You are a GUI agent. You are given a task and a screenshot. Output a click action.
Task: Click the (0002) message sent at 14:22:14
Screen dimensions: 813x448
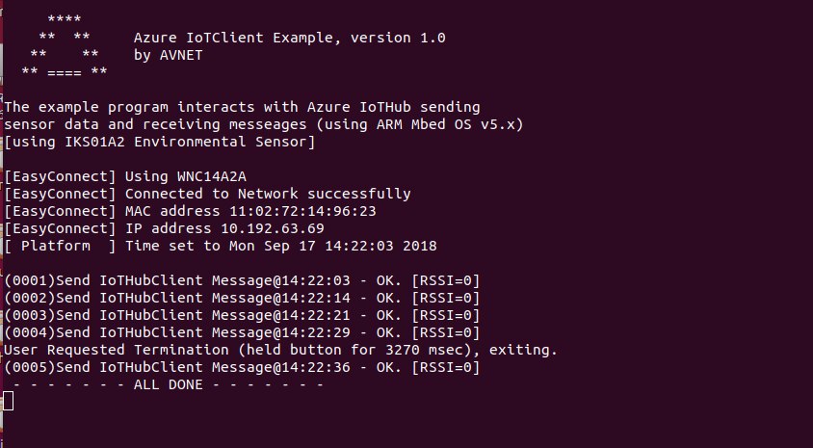[x=242, y=298]
